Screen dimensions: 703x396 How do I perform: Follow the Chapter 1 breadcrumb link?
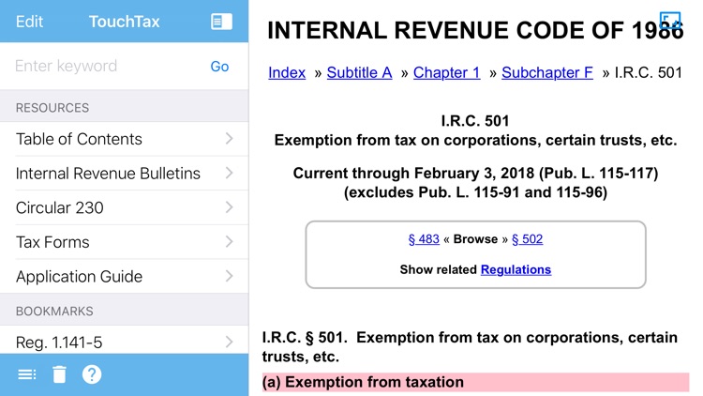(446, 72)
